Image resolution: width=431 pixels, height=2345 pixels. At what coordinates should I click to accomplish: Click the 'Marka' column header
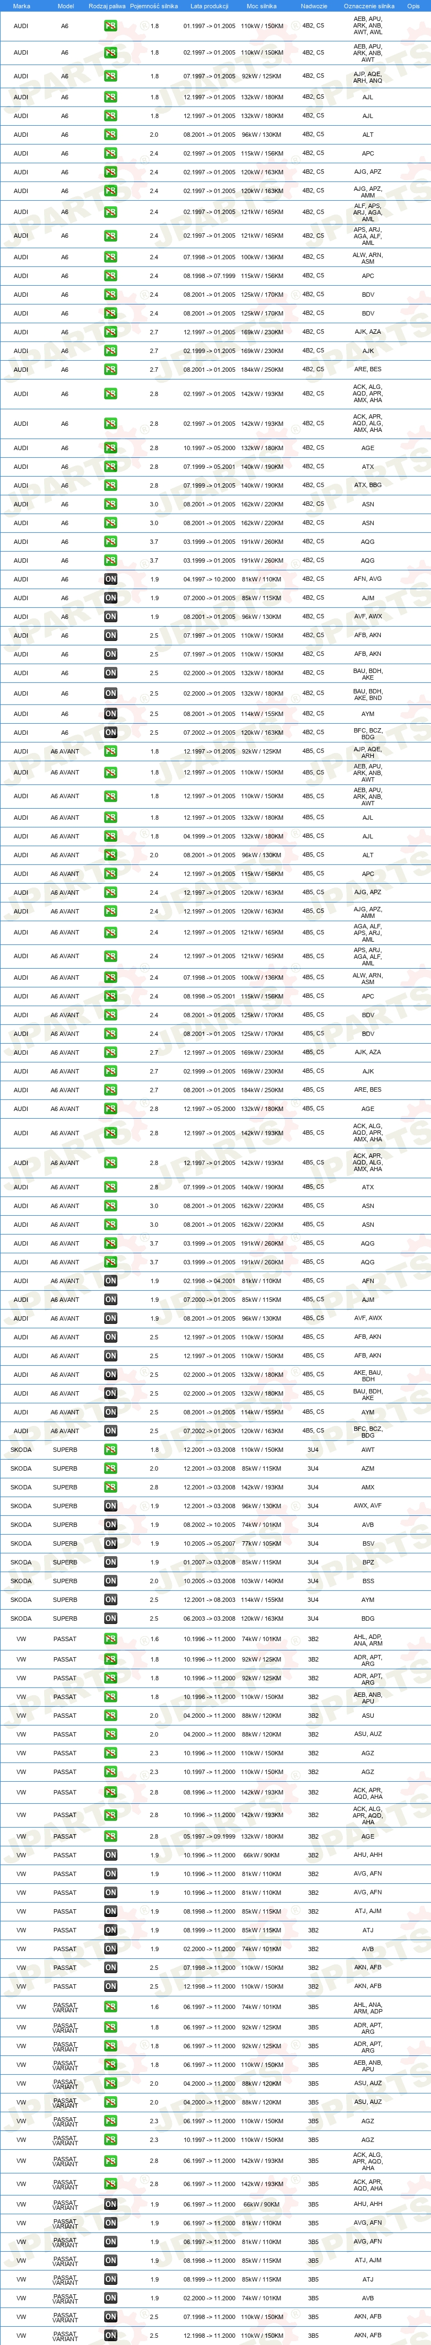point(22,6)
